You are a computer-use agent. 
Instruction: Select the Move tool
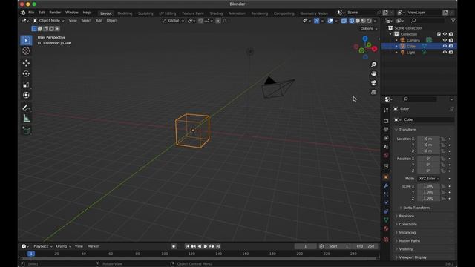coord(27,63)
